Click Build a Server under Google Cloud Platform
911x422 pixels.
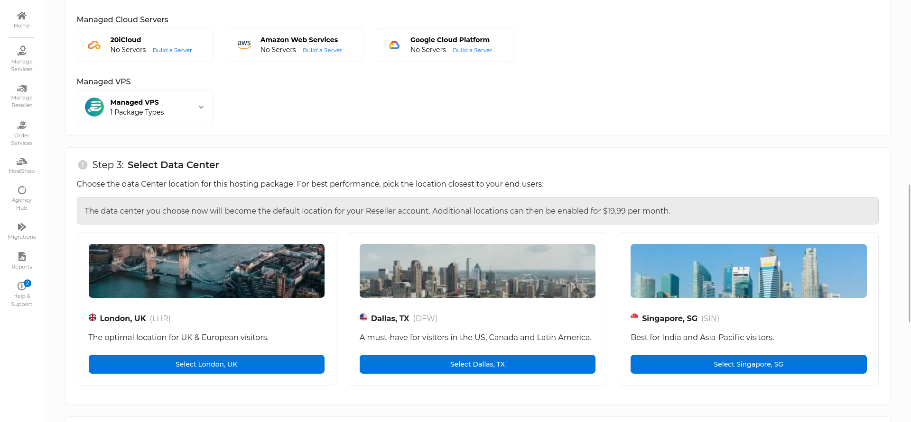point(472,50)
